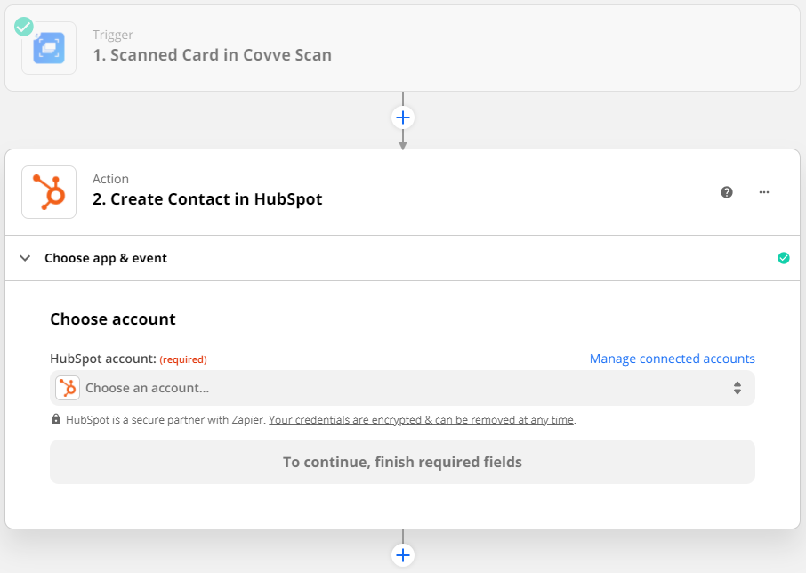Click the up-down arrows of the account selector
Screen dimensions: 806x573
point(737,388)
